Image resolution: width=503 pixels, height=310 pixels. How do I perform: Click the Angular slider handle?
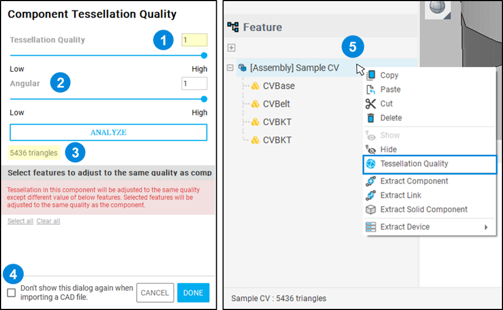click(204, 99)
